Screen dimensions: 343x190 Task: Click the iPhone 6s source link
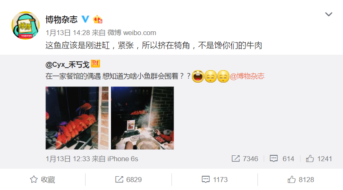pyautogui.click(x=123, y=159)
